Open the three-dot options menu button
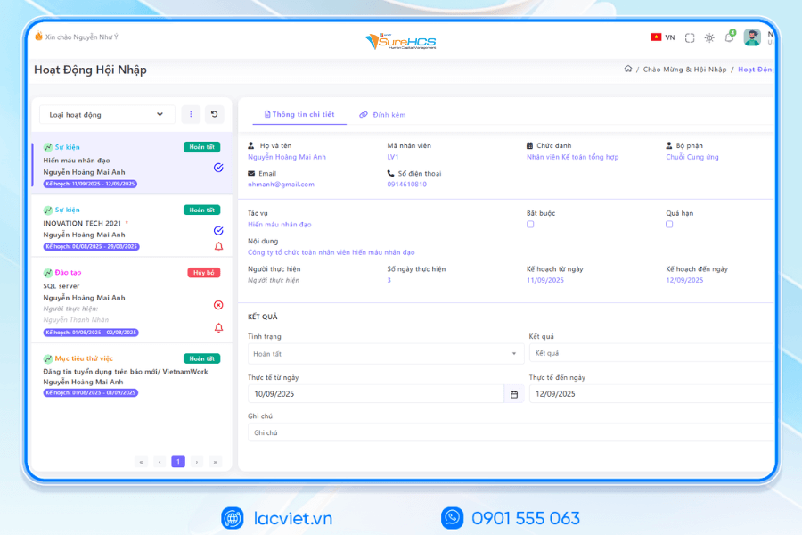 click(x=191, y=114)
